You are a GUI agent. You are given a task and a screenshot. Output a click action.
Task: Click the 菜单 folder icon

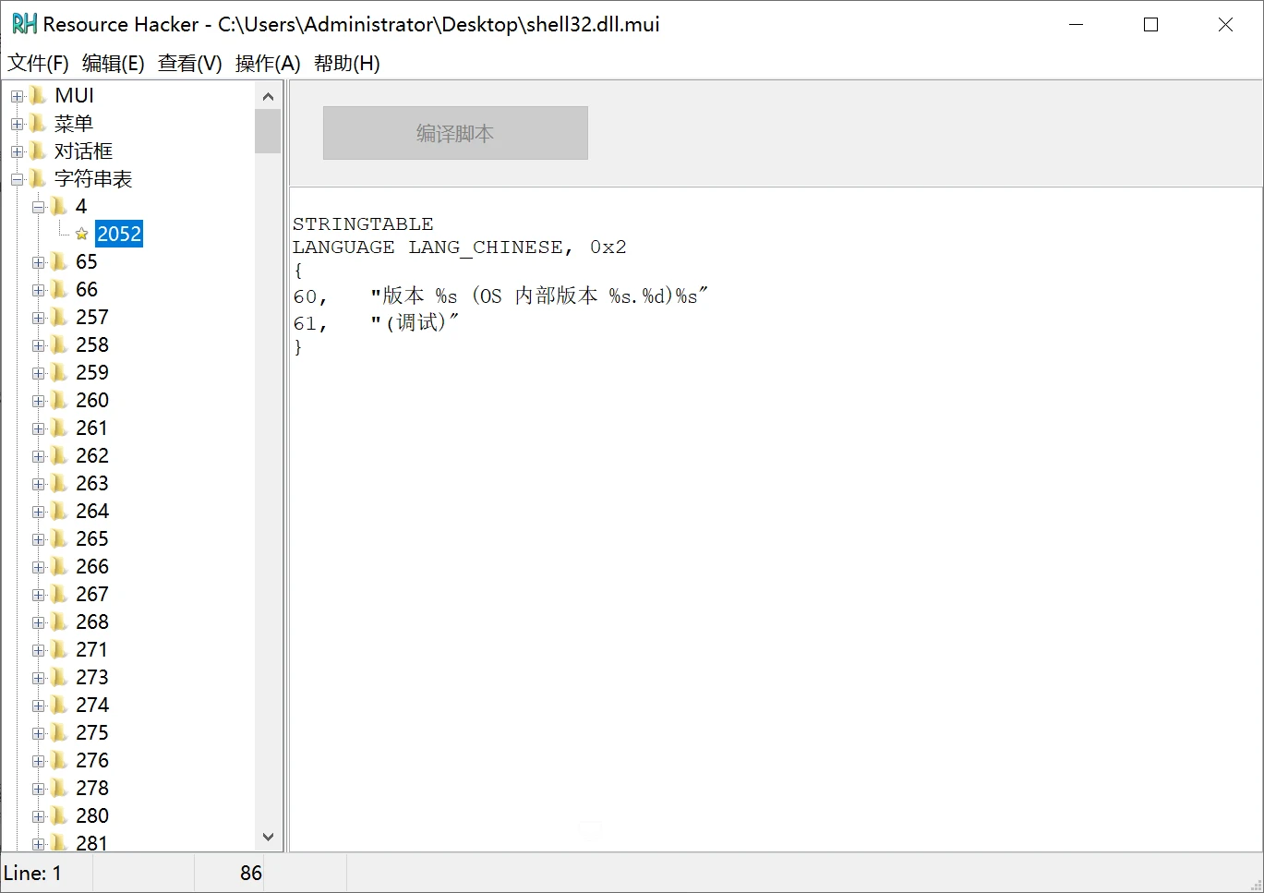click(38, 123)
